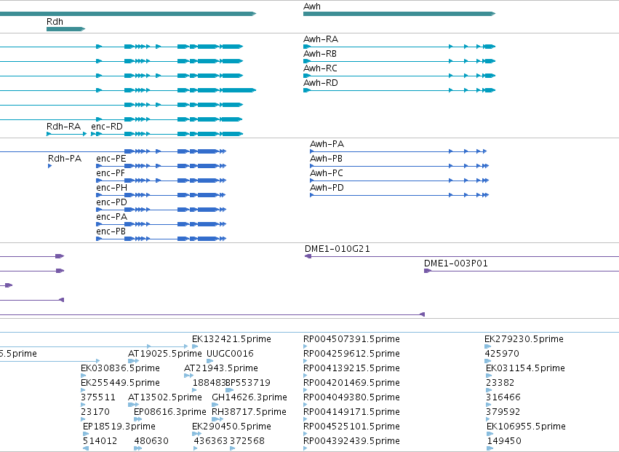Open the RP004525101.5prime EST
Image resolution: width=619 pixels, height=452 pixels.
[351, 427]
